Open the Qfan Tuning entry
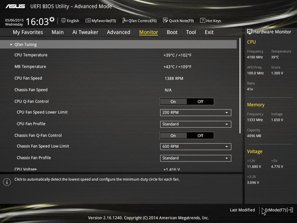Image resolution: width=297 pixels, height=223 pixels. (26, 44)
